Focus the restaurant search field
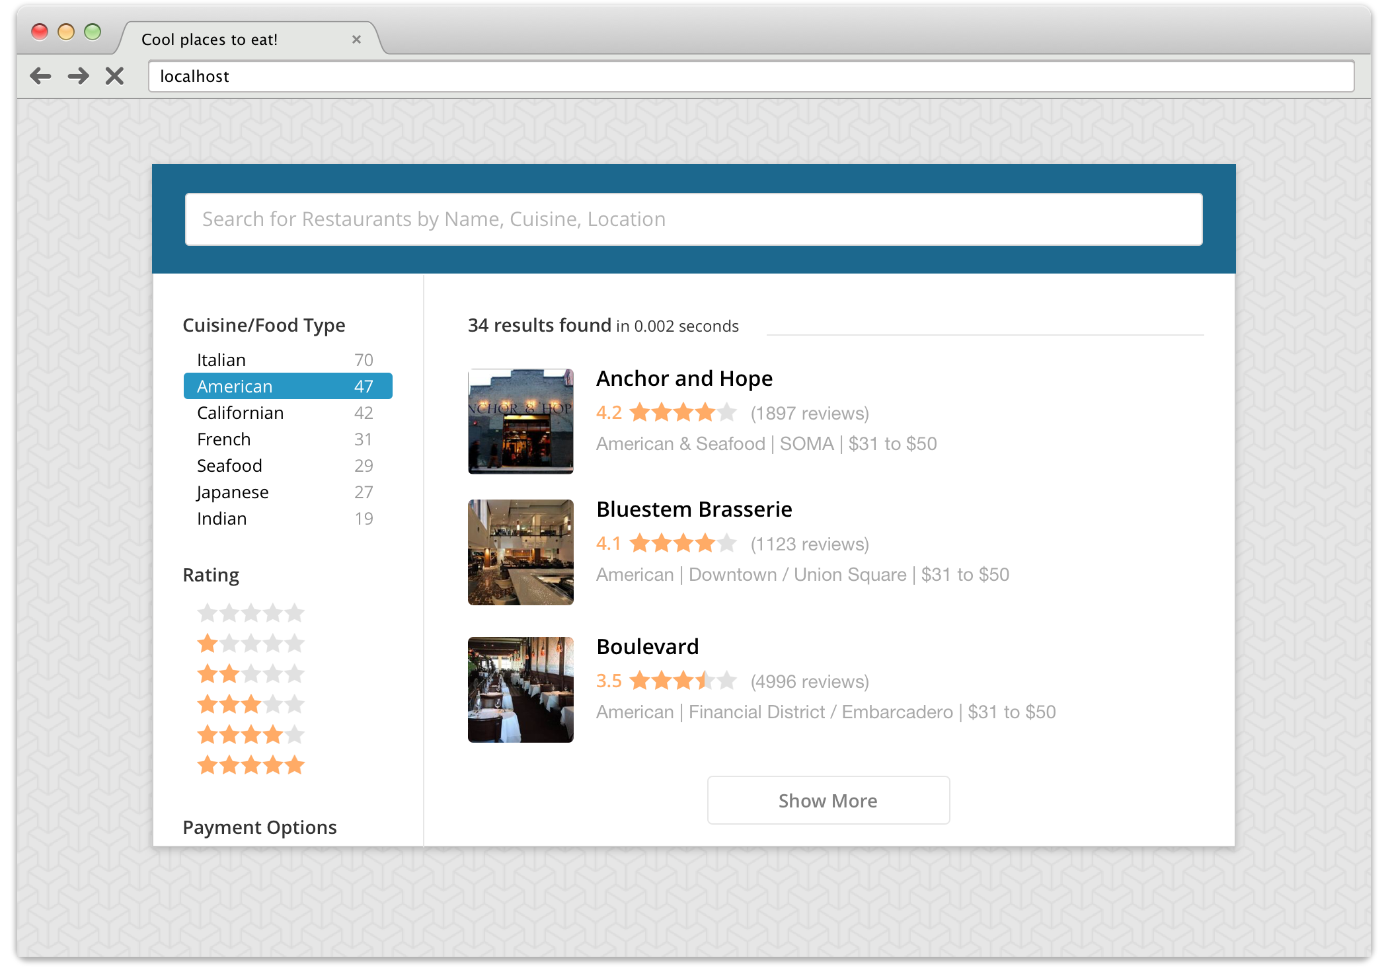The image size is (1388, 970). 693,219
